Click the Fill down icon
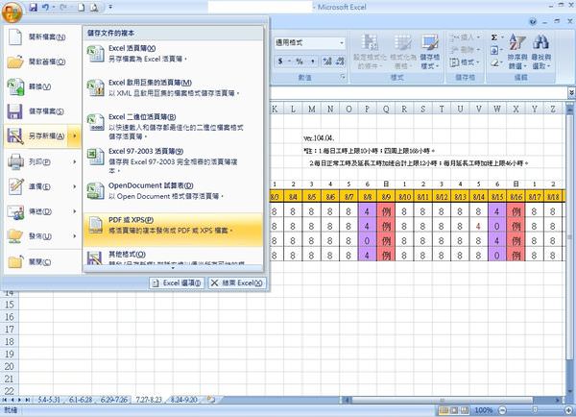Image resolution: width=576 pixels, height=417 pixels. point(494,50)
